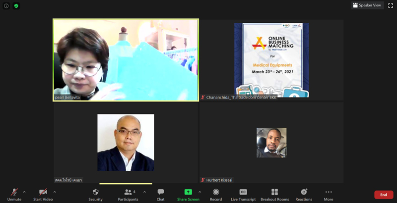397x203 pixels.
Task: Expand the Participants options arrow
Action: click(x=144, y=192)
